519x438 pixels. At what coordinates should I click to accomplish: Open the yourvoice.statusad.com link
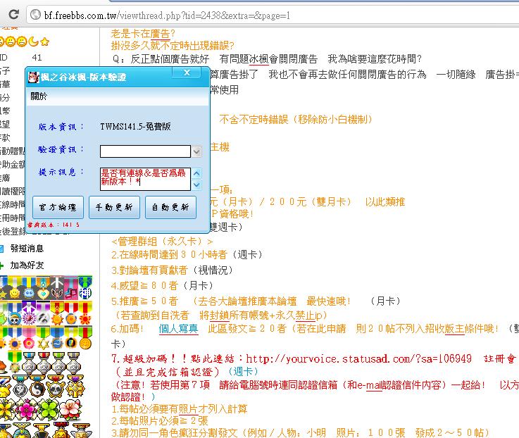[x=359, y=358]
